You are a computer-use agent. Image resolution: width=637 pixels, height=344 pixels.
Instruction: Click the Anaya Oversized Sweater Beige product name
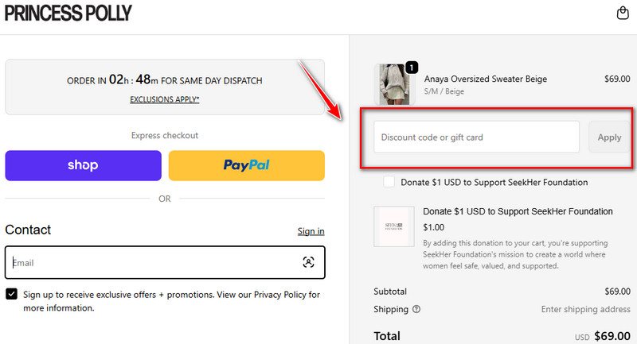(485, 79)
